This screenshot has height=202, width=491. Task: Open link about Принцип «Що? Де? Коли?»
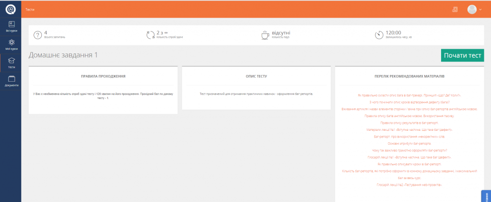(x=409, y=95)
